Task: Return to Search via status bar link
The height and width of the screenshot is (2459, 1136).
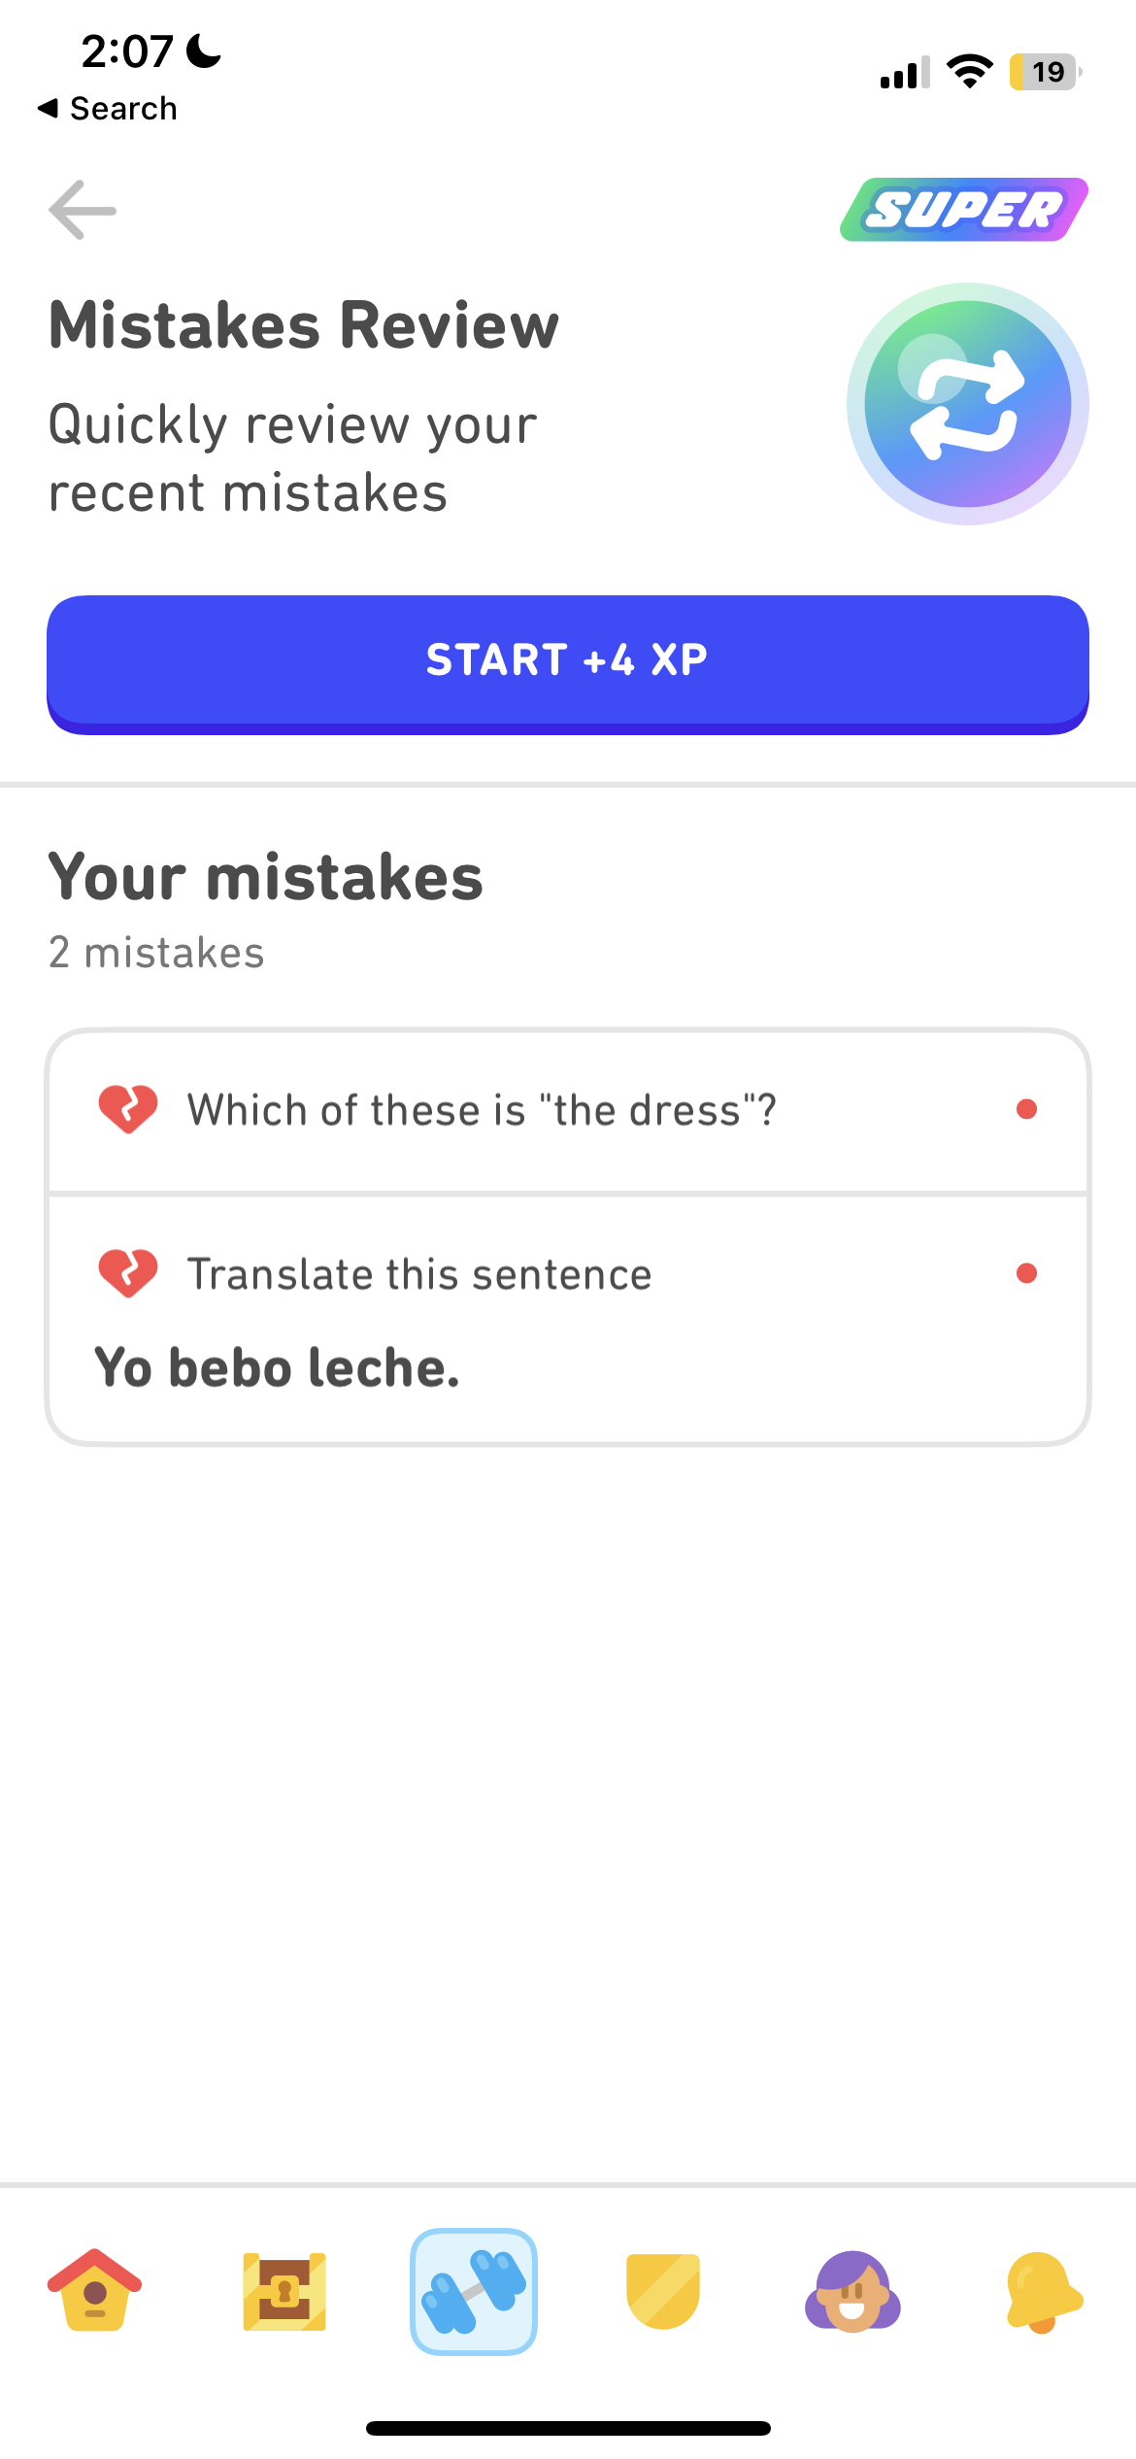Action: point(108,109)
